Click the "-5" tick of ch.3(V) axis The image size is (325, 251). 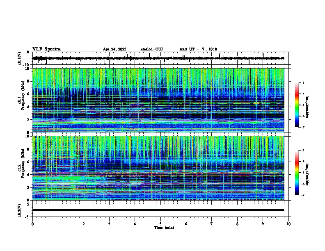click(x=27, y=217)
